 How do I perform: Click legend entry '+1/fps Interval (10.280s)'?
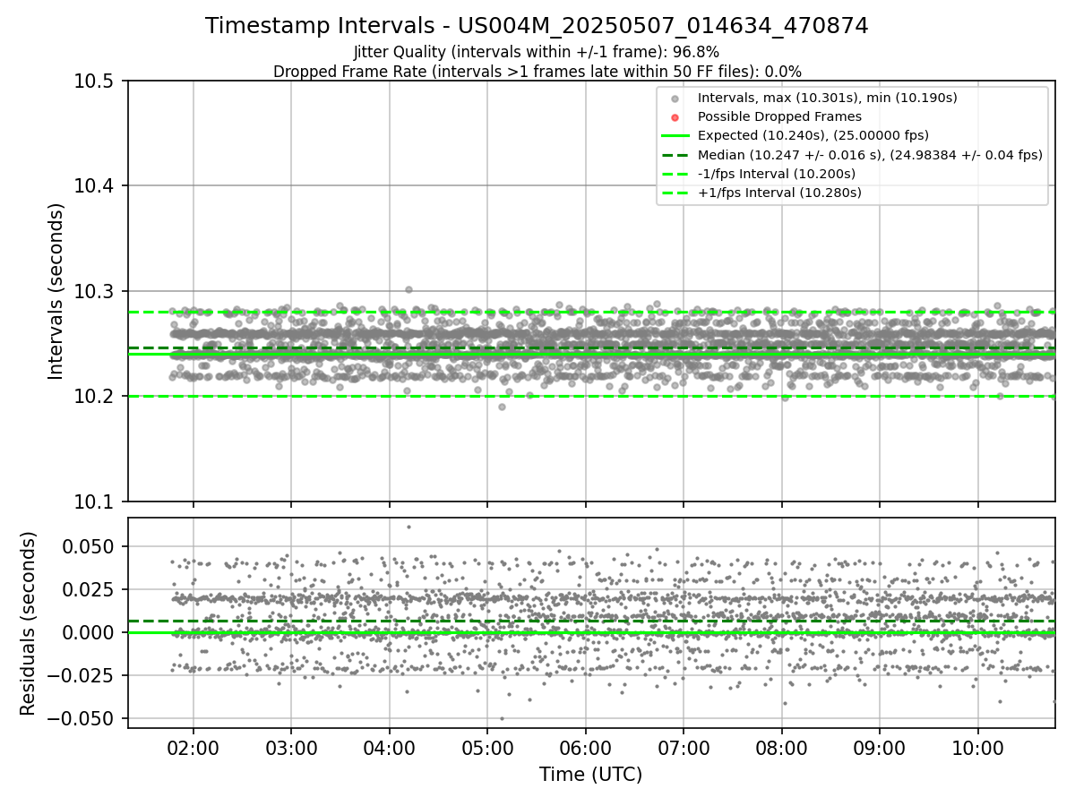click(x=779, y=192)
